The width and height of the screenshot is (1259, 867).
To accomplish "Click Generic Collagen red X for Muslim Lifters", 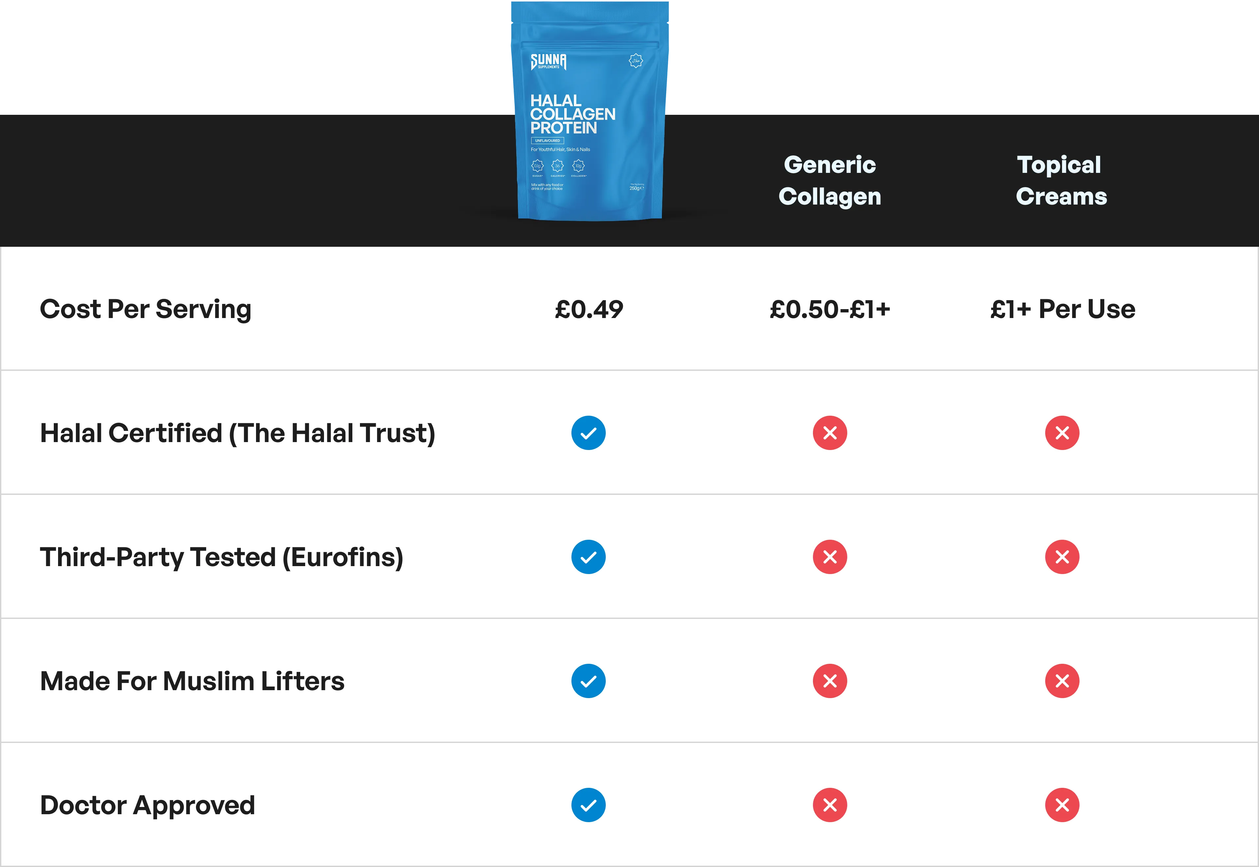I will coord(830,681).
